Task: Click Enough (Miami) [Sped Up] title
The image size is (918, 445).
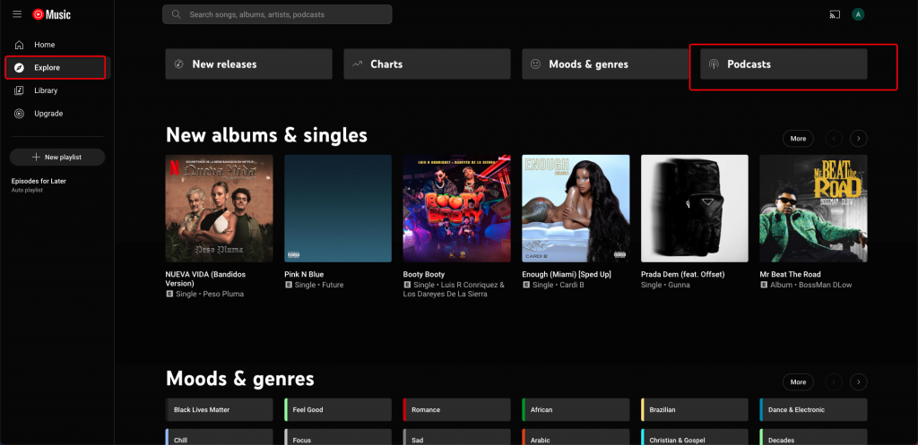Action: [567, 274]
